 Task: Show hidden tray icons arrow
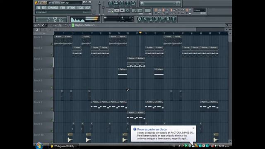pos(179,146)
